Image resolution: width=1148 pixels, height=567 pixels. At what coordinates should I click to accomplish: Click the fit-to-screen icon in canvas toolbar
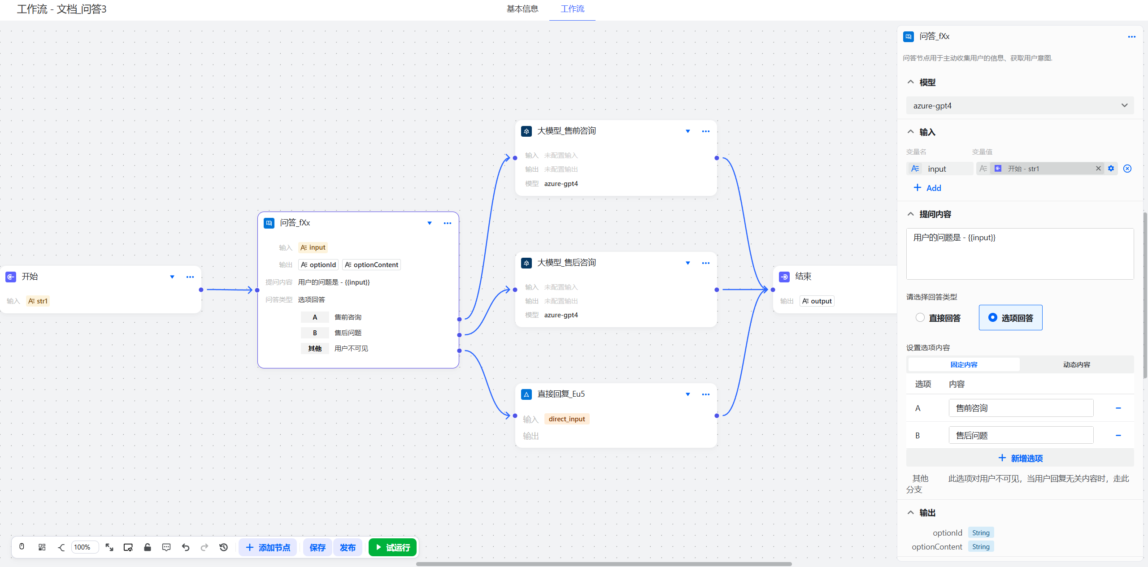tap(109, 547)
